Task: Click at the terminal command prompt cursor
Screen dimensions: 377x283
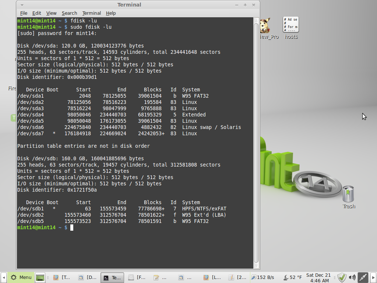Action: (72, 228)
